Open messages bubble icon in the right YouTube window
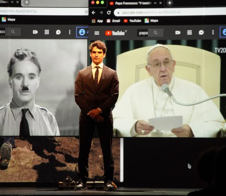Viewport: 226px width, 196px height. [201, 33]
